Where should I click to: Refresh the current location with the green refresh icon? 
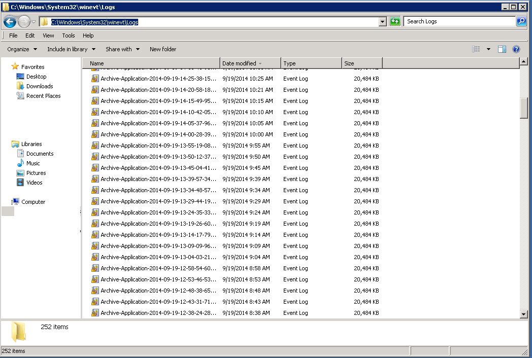[395, 21]
